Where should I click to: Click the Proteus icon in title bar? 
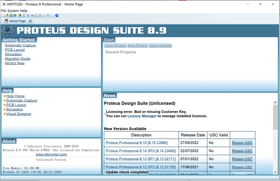coord(4,4)
